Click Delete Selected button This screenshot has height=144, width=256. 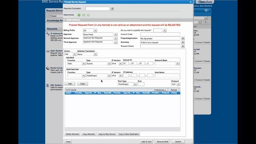(x=72, y=134)
